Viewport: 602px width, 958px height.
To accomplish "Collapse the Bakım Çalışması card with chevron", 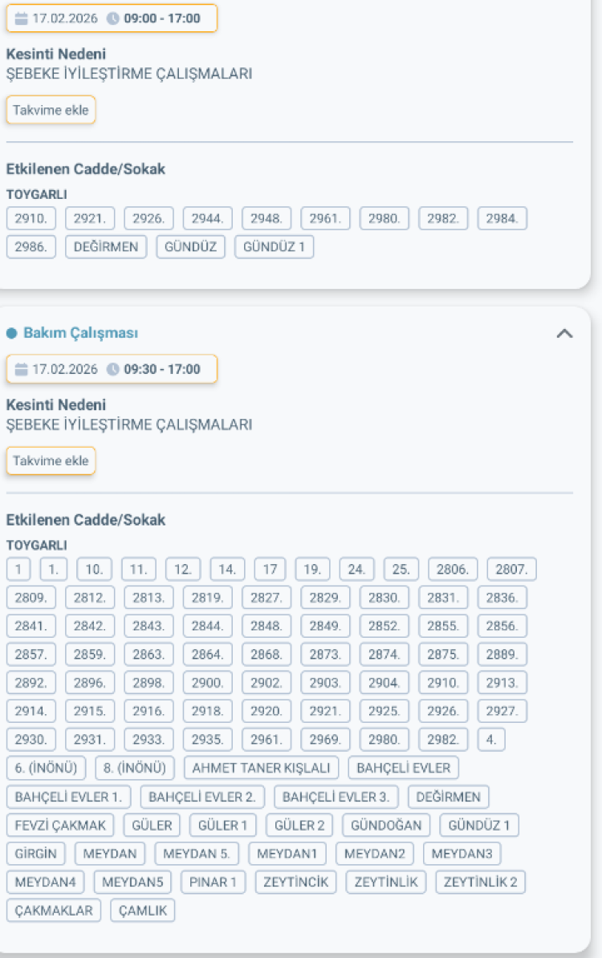I will 564,334.
